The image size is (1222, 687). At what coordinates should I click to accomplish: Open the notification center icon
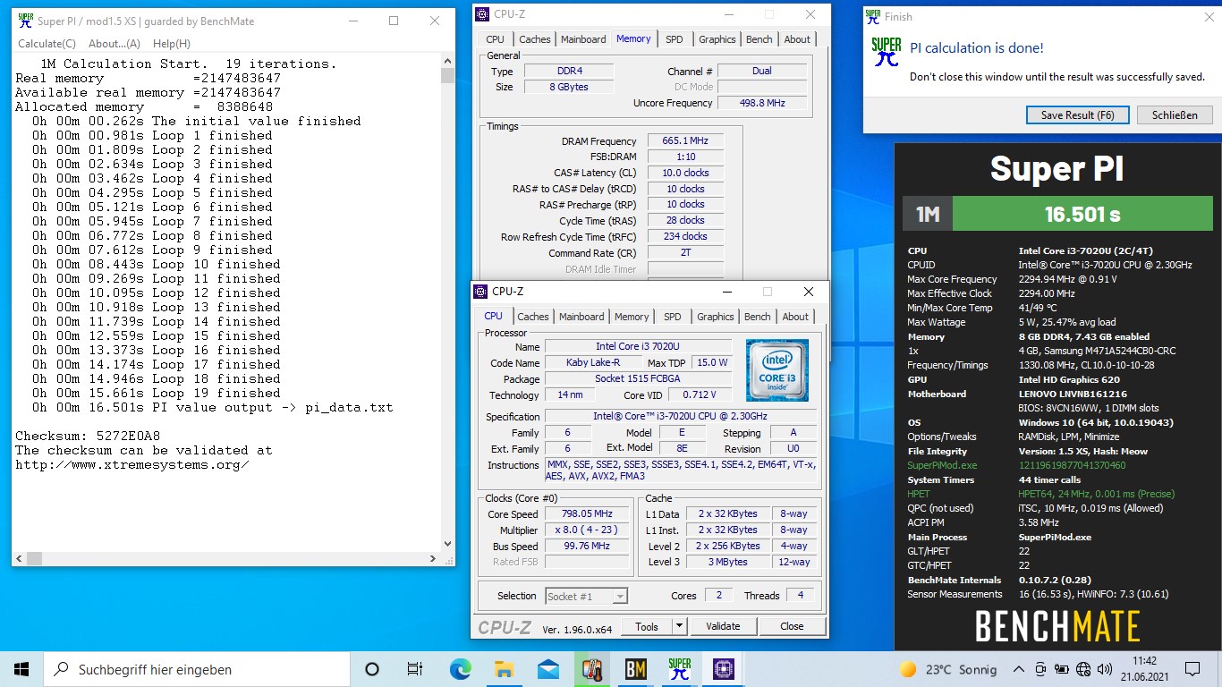click(1192, 669)
